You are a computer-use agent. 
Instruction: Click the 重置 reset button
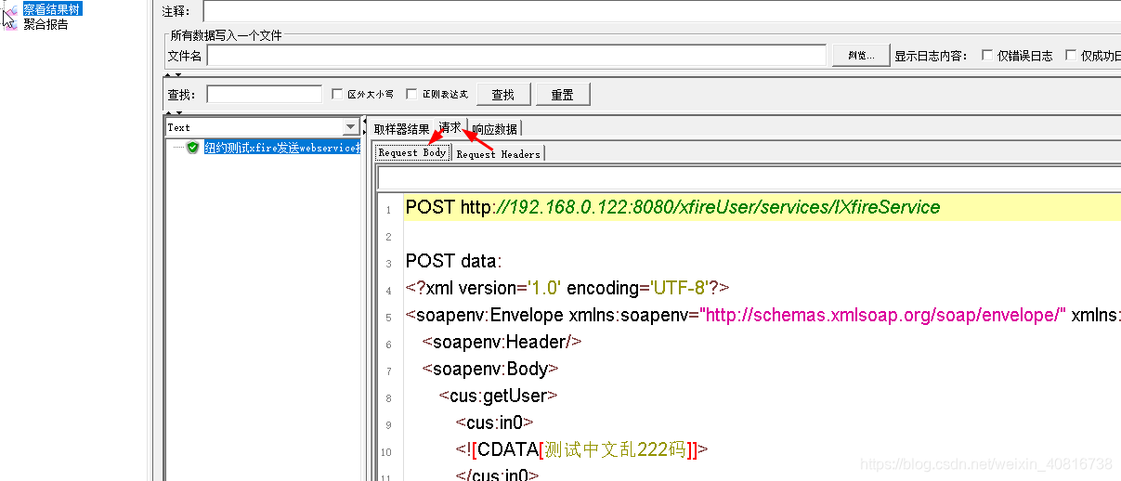[x=563, y=95]
